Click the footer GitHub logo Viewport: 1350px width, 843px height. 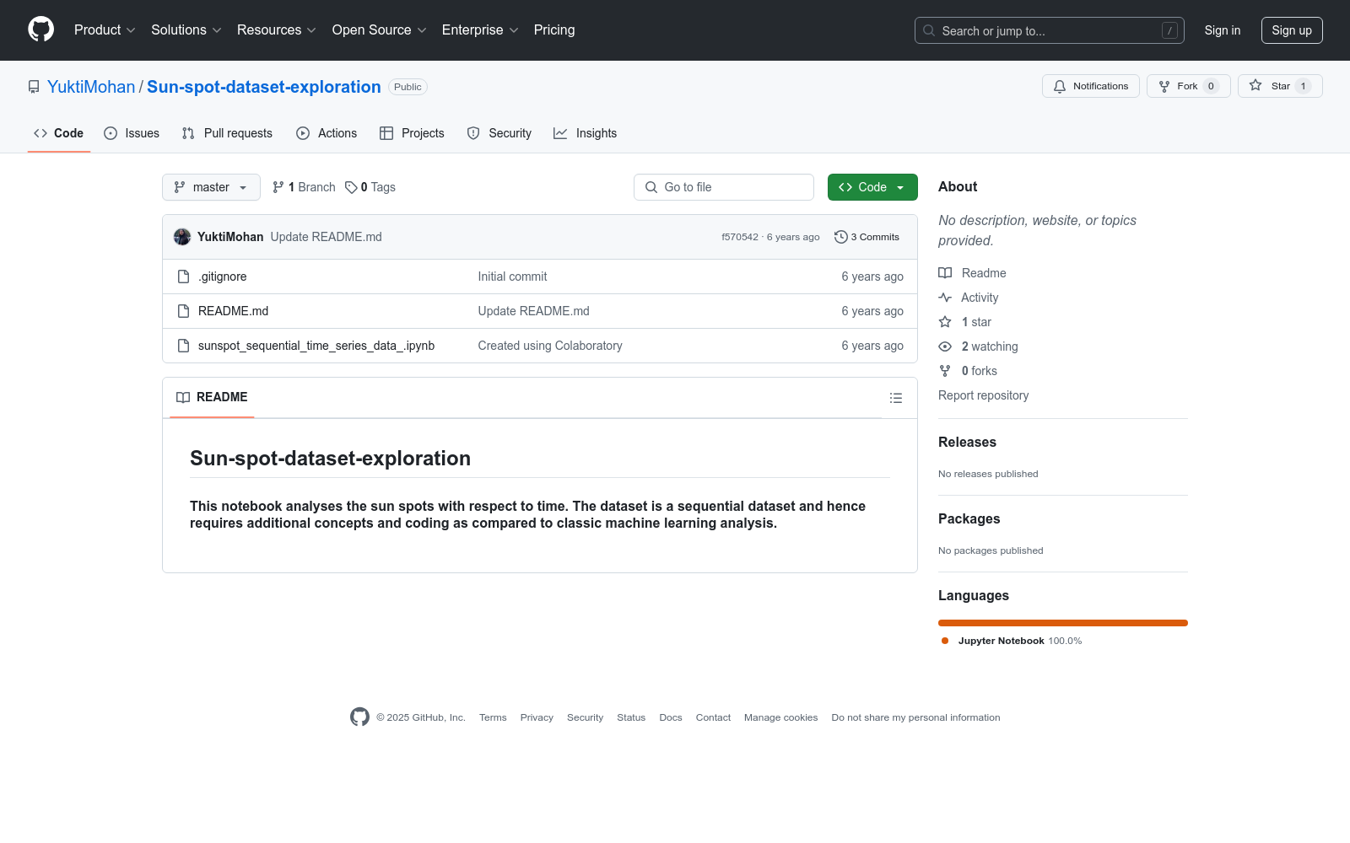(x=359, y=717)
